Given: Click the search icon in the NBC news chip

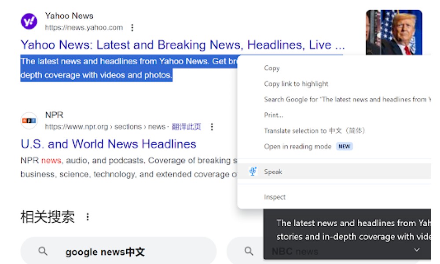Looking at the screenshot, I should pos(249,251).
